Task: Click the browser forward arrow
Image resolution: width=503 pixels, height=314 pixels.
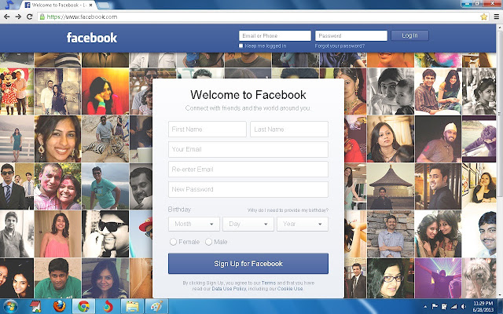Action: 18,16
